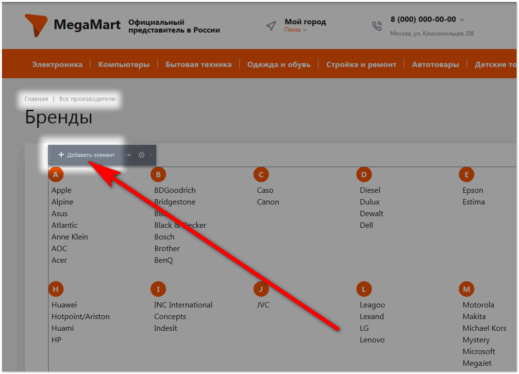Open the Apple brand link

pyautogui.click(x=62, y=190)
